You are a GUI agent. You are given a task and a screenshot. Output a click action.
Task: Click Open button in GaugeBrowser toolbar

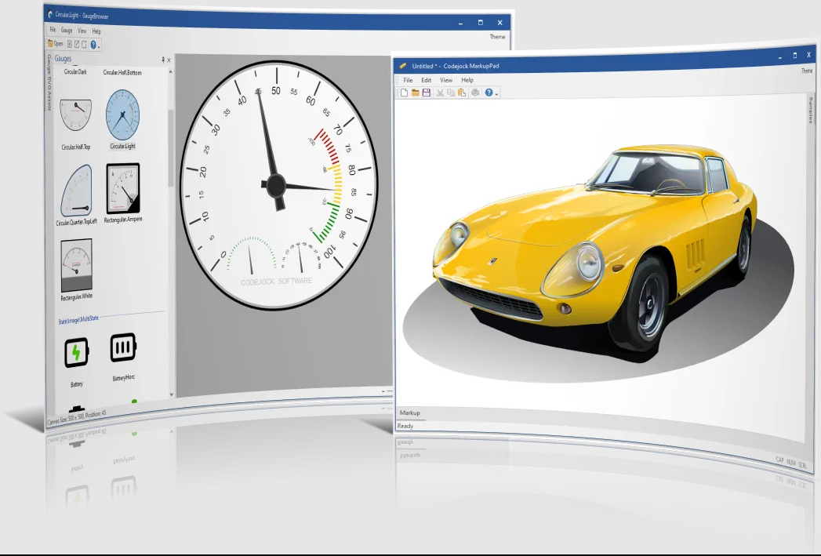point(55,43)
